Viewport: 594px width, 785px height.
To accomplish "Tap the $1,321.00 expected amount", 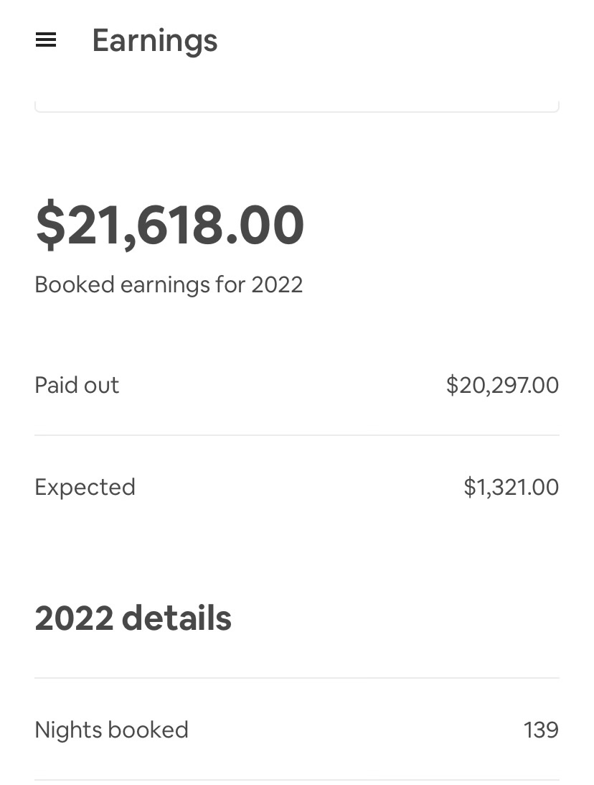I will 511,487.
